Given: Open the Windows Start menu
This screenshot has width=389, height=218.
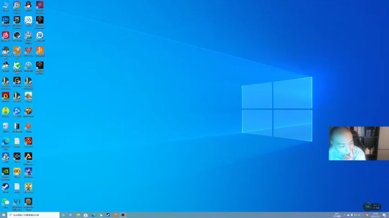Looking at the screenshot, I should click(3, 215).
